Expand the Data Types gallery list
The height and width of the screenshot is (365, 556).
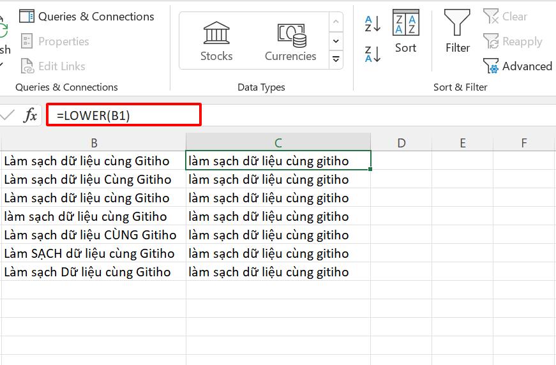coord(336,59)
